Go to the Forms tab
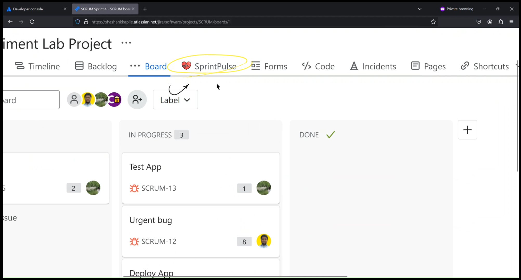This screenshot has height=280, width=521. pos(269,66)
